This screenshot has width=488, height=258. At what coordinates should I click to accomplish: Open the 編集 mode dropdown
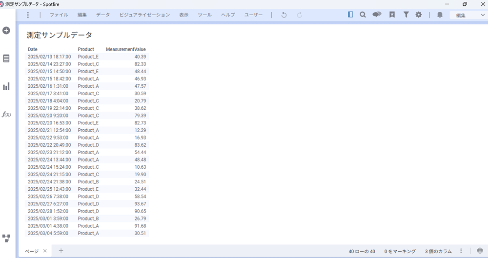468,15
